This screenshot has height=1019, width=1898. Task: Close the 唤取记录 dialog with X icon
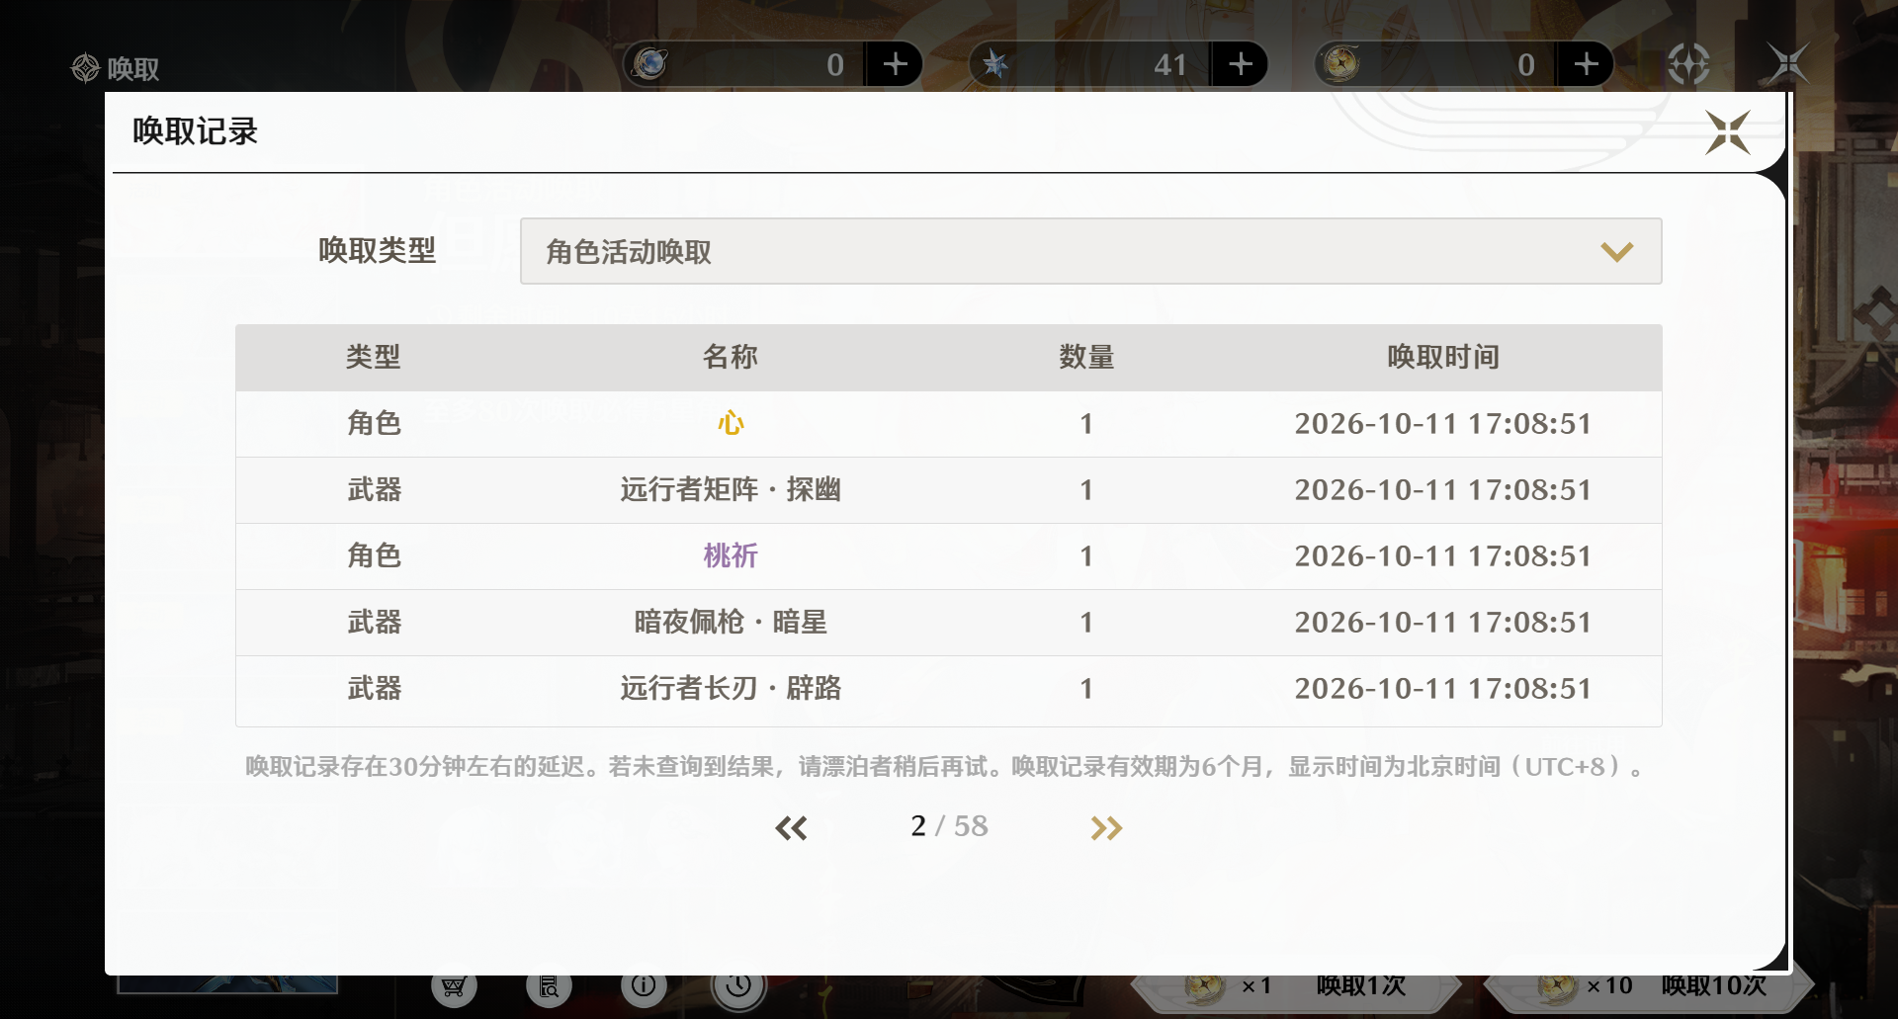coord(1727,132)
